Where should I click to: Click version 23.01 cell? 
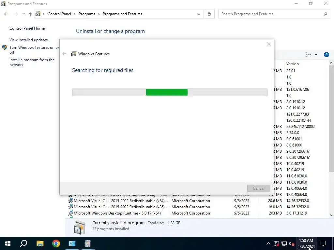pyautogui.click(x=291, y=71)
